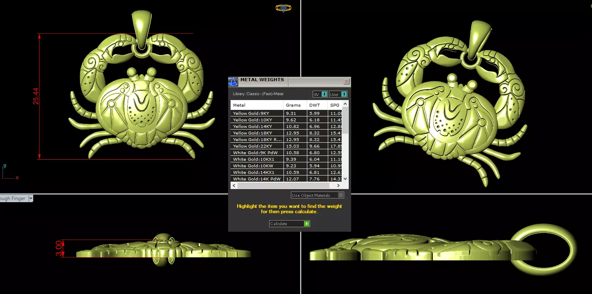Click the vertical scrollbar thumb of the metal table
Image resolution: width=592 pixels, height=294 pixels.
click(345, 120)
